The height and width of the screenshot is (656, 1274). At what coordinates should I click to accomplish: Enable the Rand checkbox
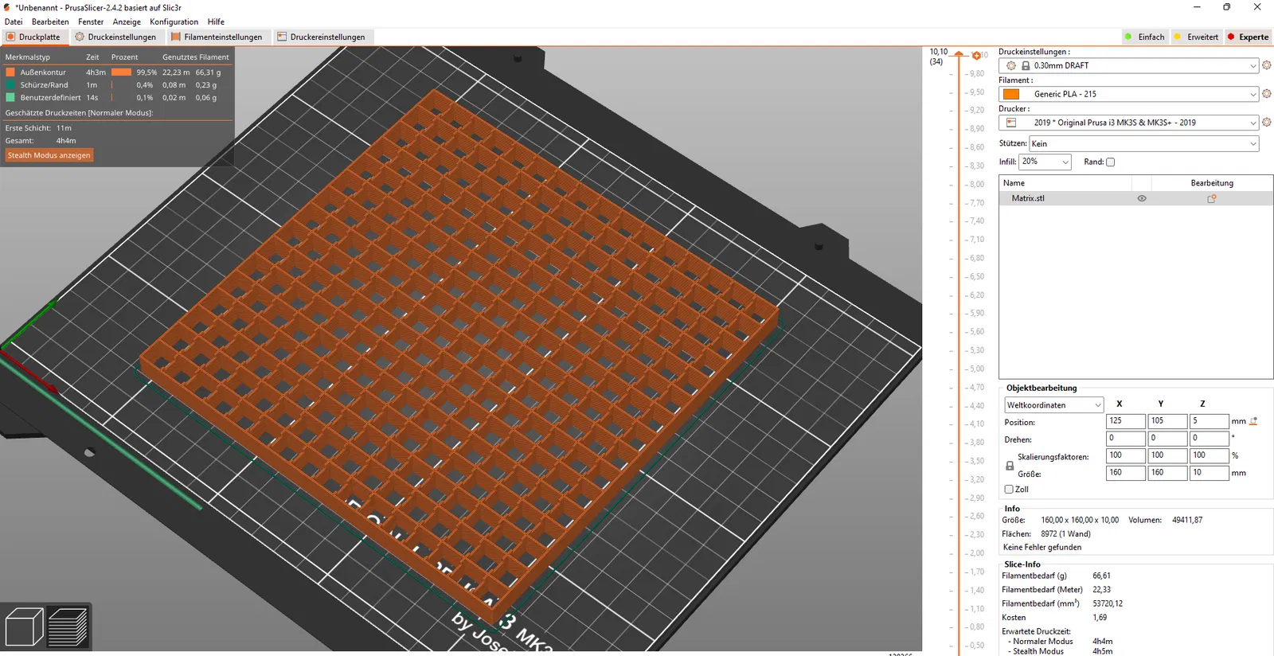(x=1110, y=162)
